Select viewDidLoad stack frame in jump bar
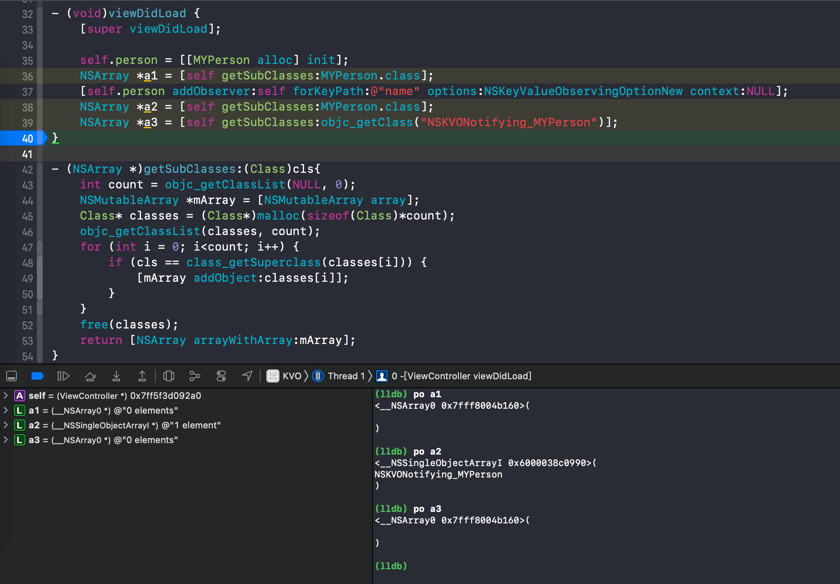840x584 pixels. [x=461, y=376]
